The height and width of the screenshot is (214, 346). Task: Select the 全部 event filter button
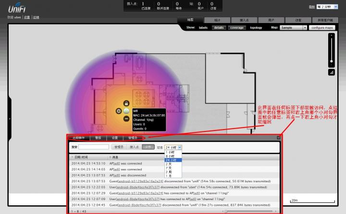tap(148, 147)
